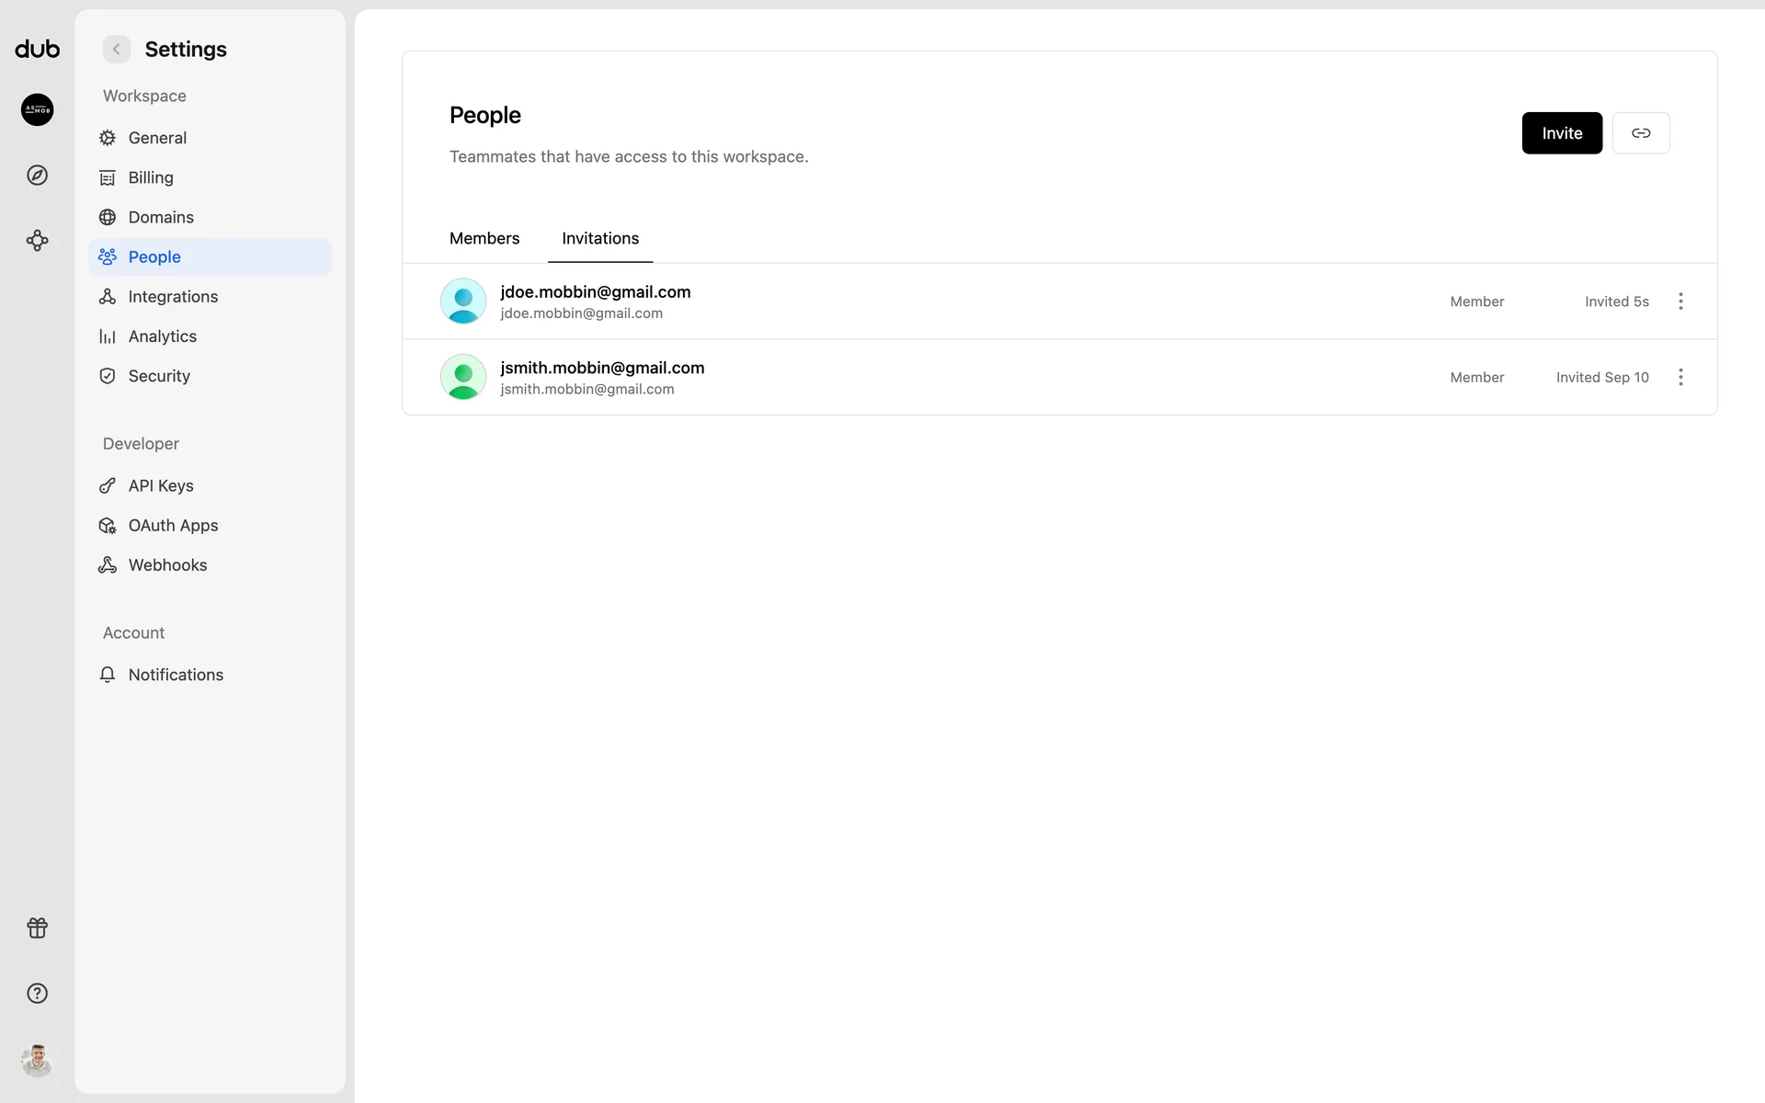Image resolution: width=1765 pixels, height=1103 pixels.
Task: Open options menu for jdoe.mobbin@gmail.com invitation
Action: pyautogui.click(x=1680, y=301)
